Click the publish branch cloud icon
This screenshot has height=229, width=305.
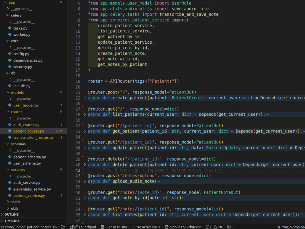click(x=55, y=227)
